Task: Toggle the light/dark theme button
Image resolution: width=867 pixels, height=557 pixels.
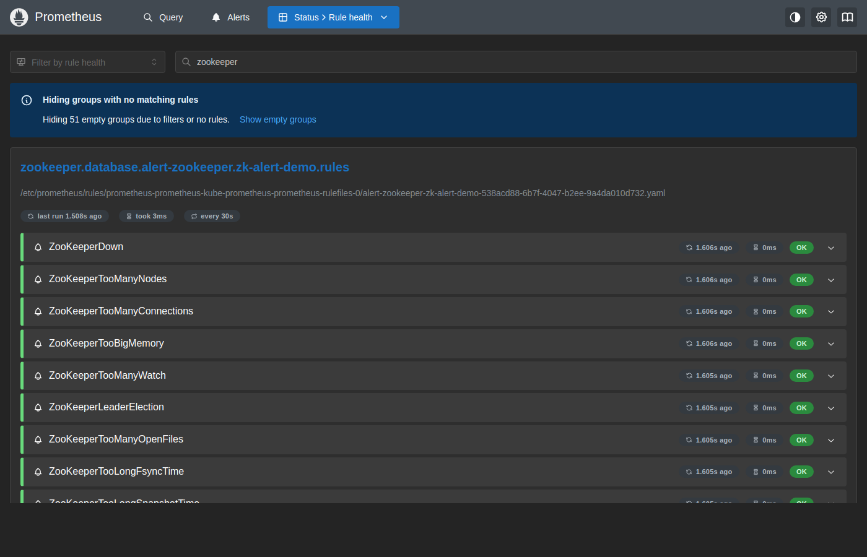Action: 795,17
